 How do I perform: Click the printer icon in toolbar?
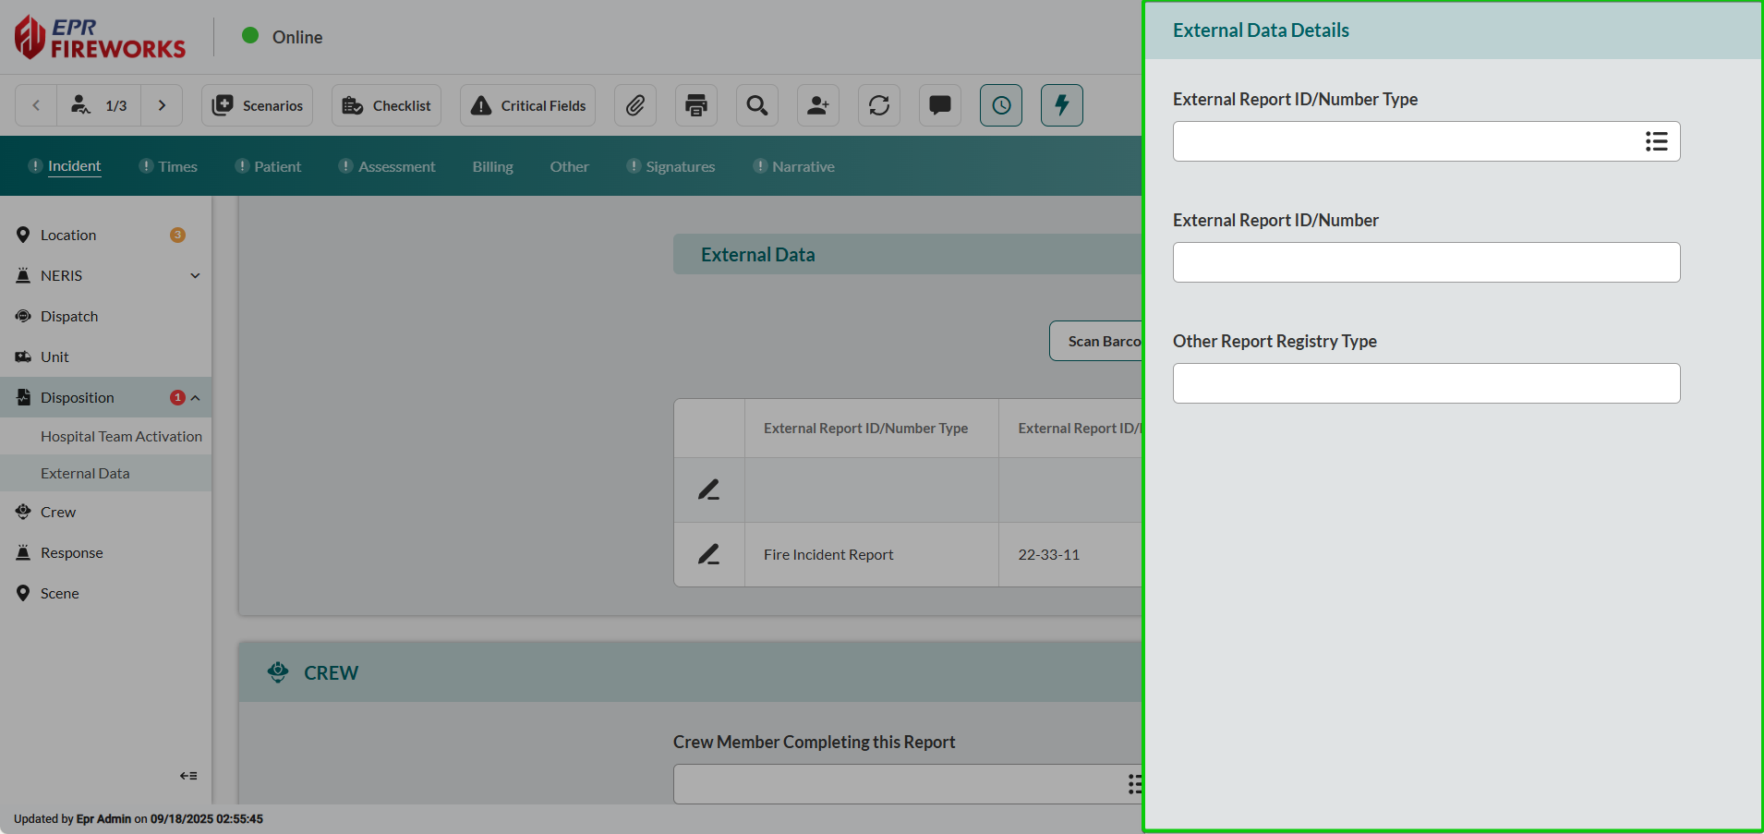tap(696, 105)
